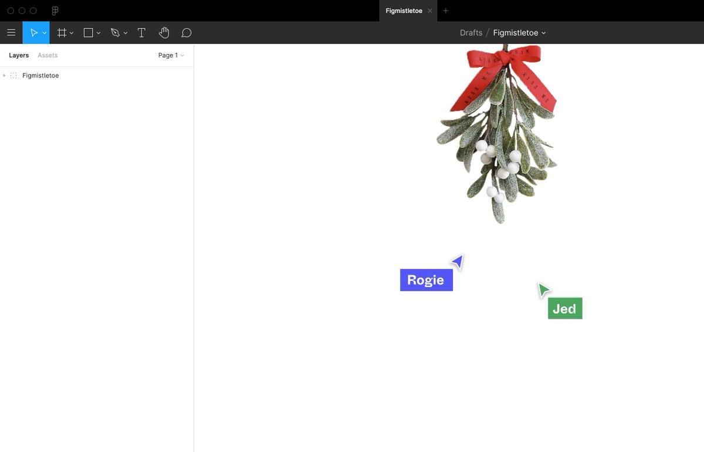Select the Move tool arrow
Image resolution: width=704 pixels, height=452 pixels.
(34, 33)
